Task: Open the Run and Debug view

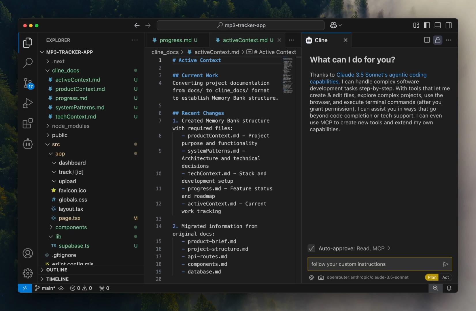Action: (x=28, y=103)
